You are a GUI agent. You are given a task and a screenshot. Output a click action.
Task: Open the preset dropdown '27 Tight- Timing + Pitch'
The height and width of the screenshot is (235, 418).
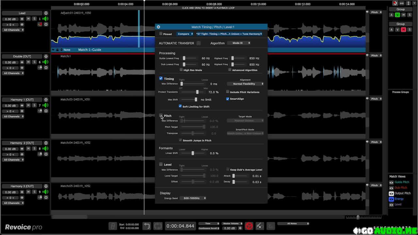point(229,34)
